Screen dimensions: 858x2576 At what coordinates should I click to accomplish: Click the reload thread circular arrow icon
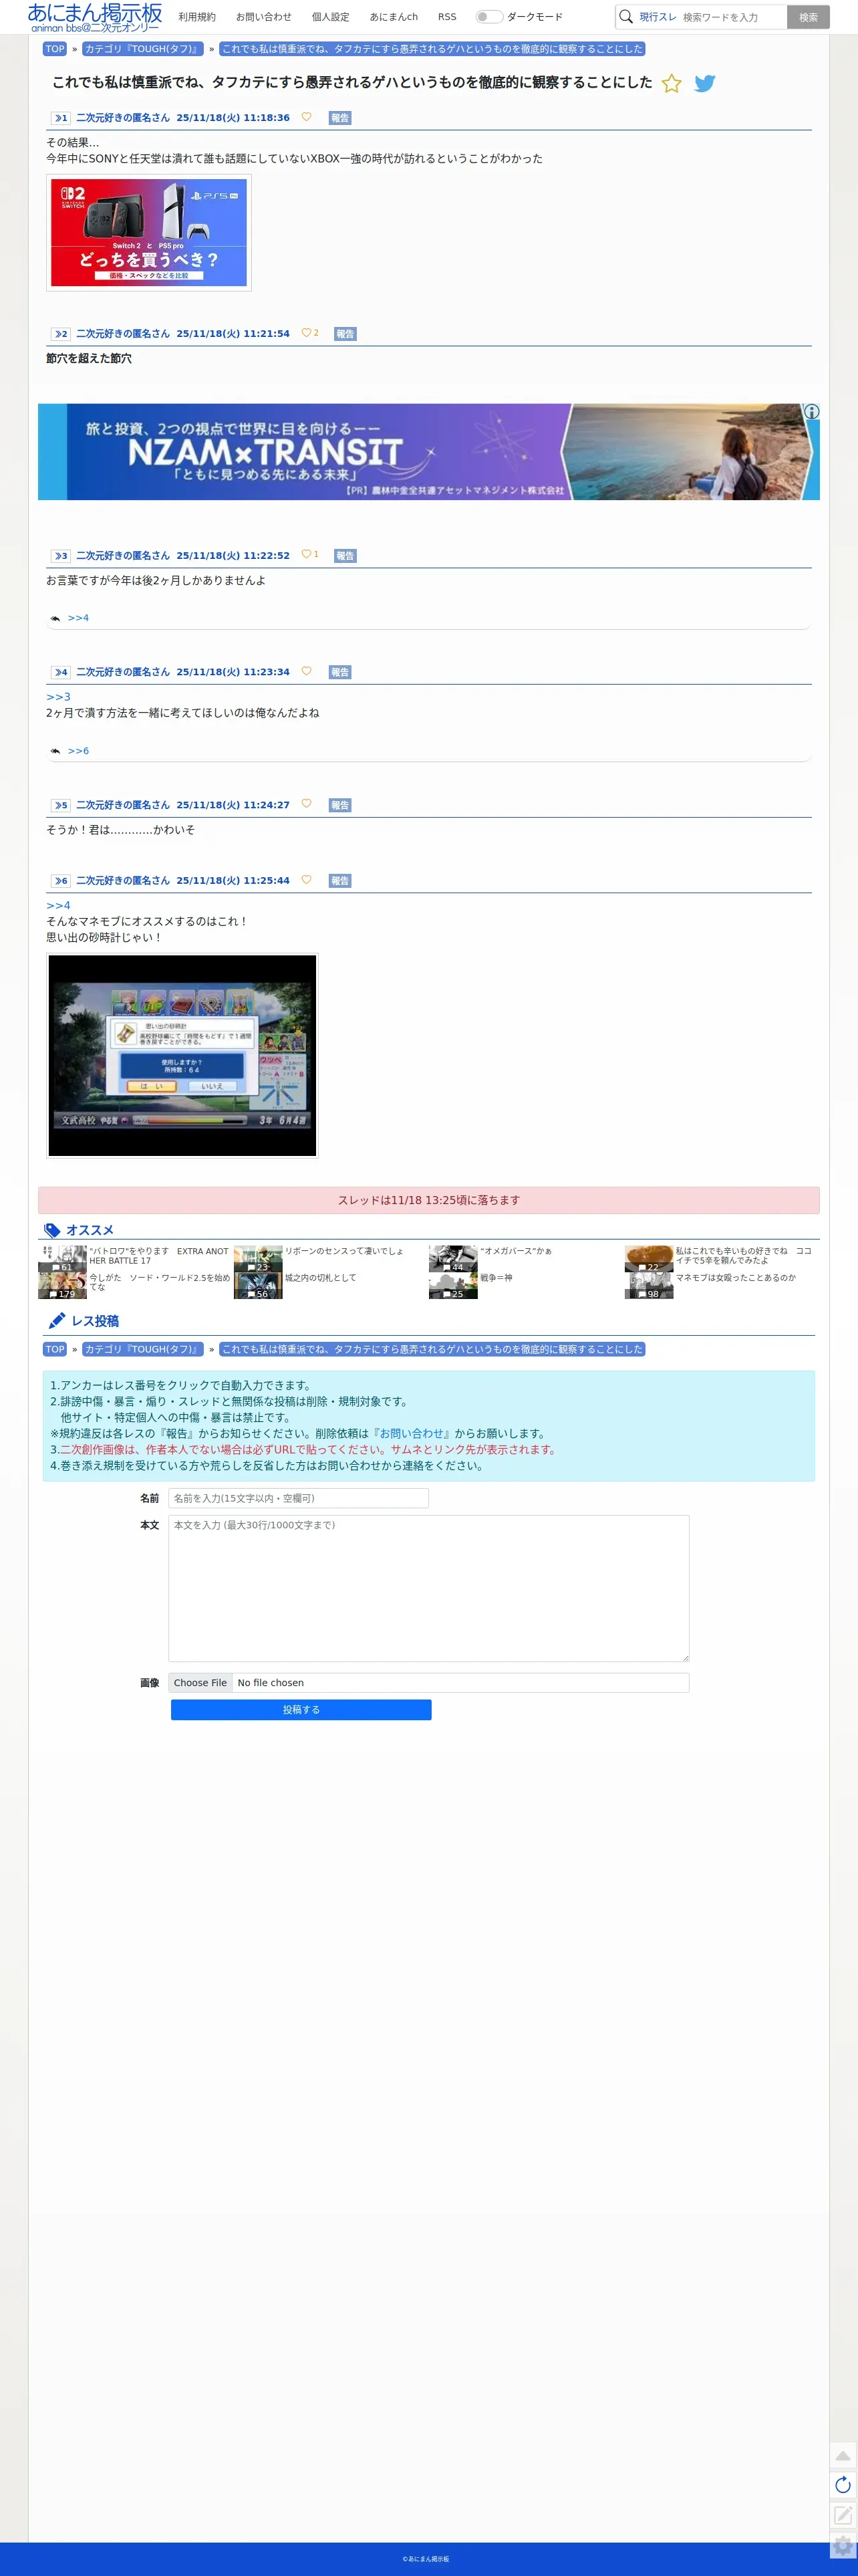point(843,2484)
